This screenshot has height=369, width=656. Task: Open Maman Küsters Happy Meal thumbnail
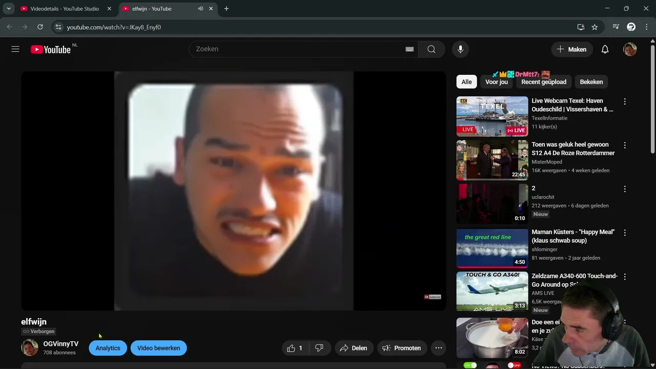click(x=492, y=248)
